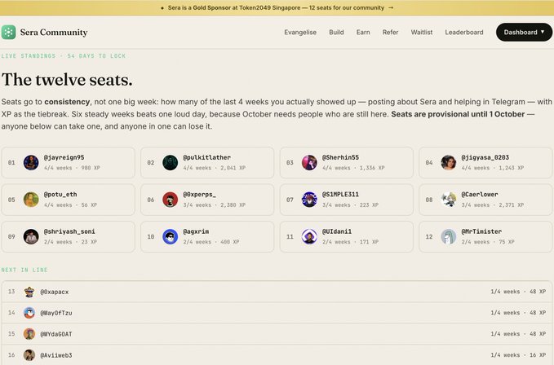Go to the Build page
This screenshot has height=365, width=554.
336,32
